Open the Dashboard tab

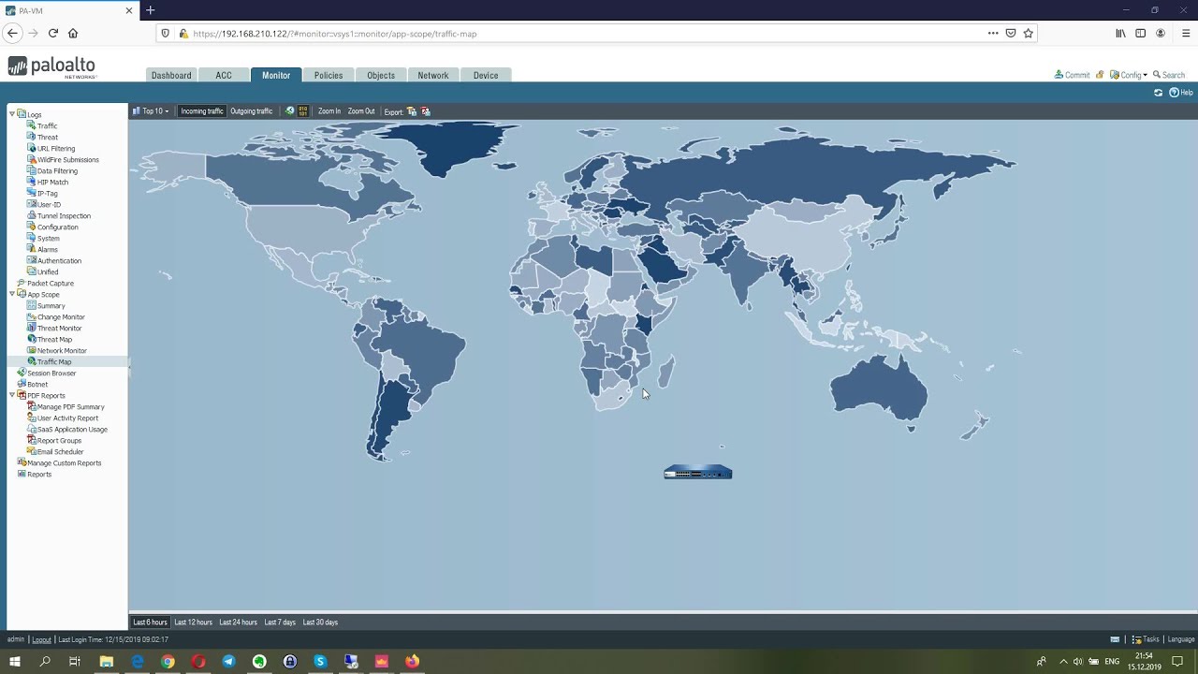point(171,75)
